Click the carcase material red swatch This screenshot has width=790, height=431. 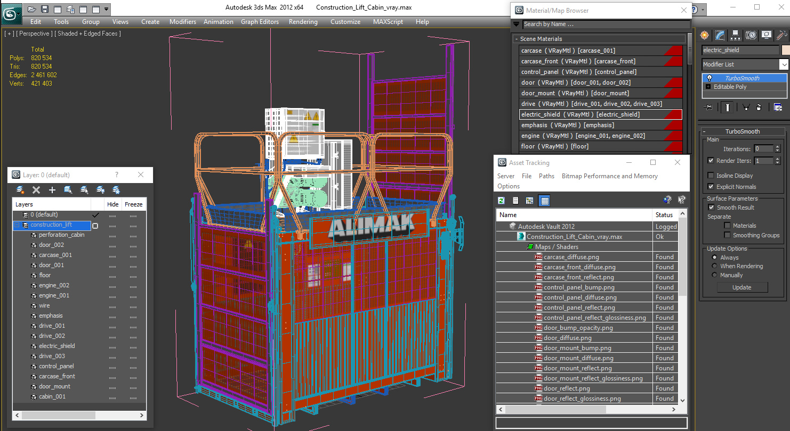point(673,51)
